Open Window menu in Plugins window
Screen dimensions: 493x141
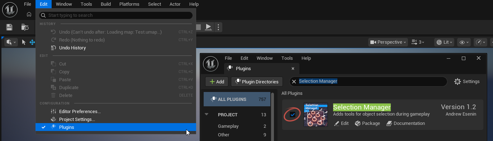[265, 58]
